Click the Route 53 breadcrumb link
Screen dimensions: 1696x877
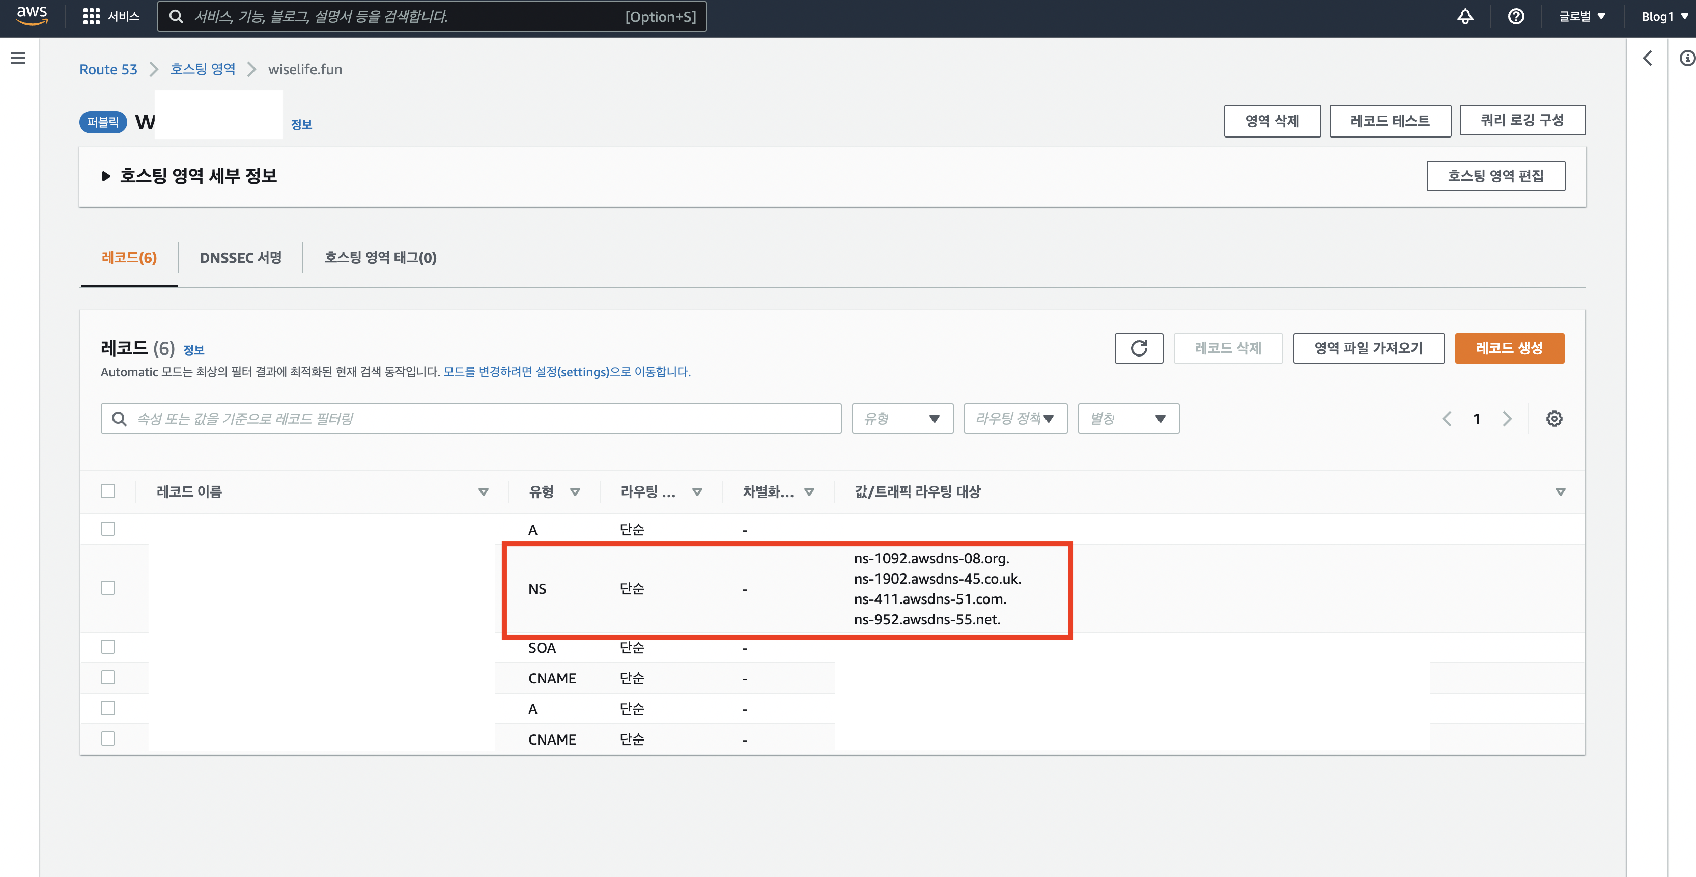click(108, 69)
